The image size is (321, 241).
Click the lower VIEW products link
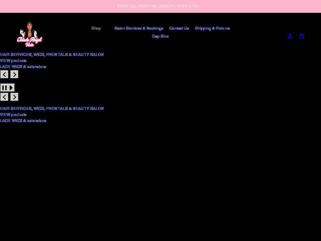13,114
